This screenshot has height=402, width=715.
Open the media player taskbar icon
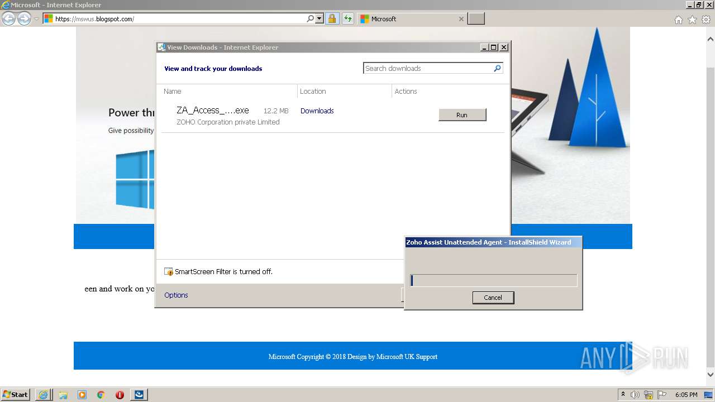pos(82,395)
